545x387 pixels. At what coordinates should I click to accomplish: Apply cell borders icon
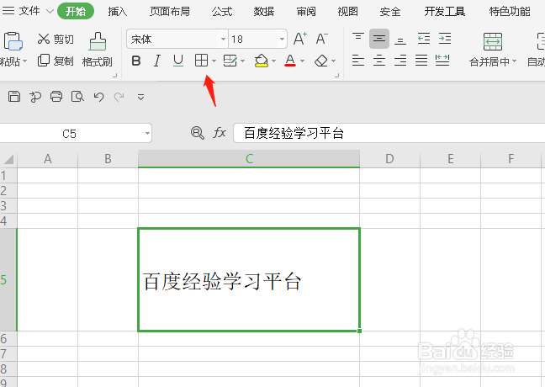click(x=201, y=61)
